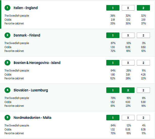
Task: Click match number 4 badge icon
Action: (8, 90)
